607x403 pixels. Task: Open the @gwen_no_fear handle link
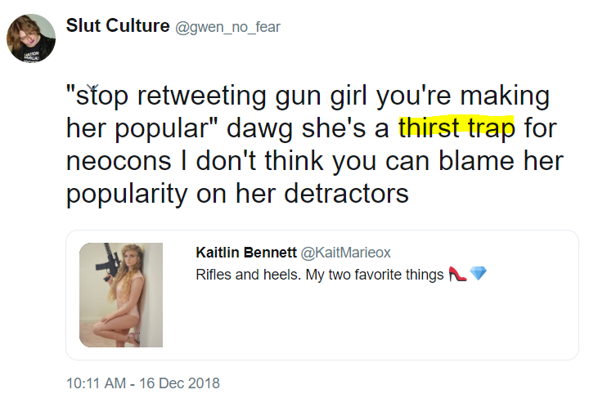(x=227, y=27)
